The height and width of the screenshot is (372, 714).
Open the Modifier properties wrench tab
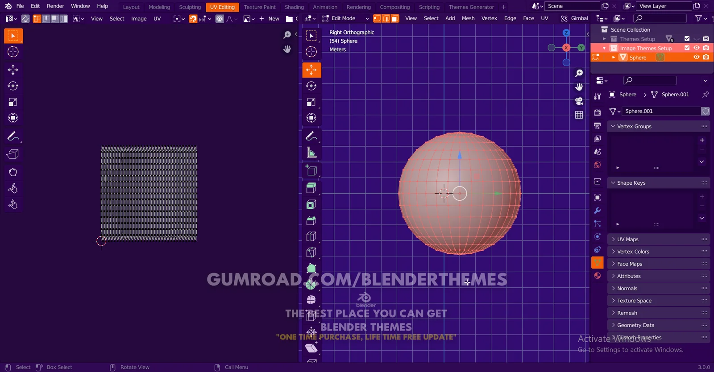tap(598, 211)
